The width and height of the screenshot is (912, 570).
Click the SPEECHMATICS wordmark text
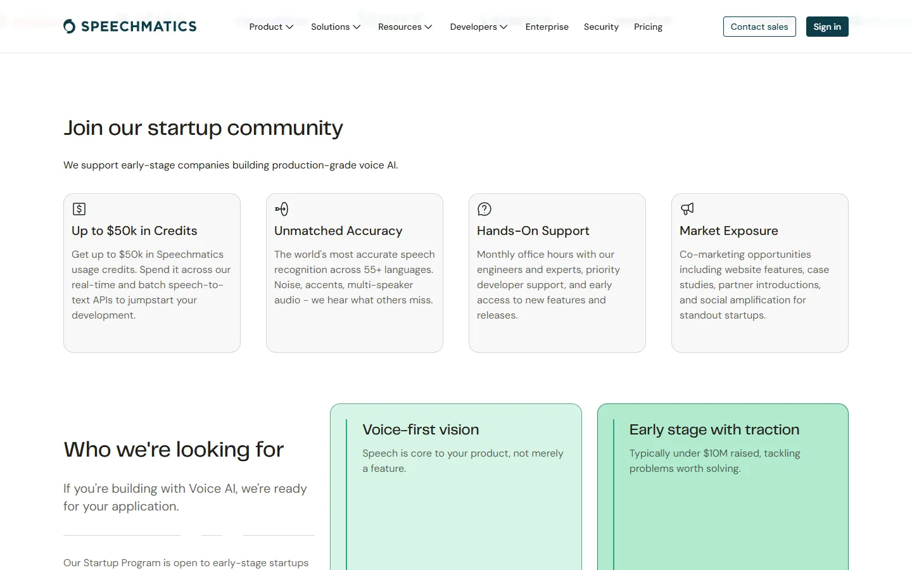coord(139,27)
